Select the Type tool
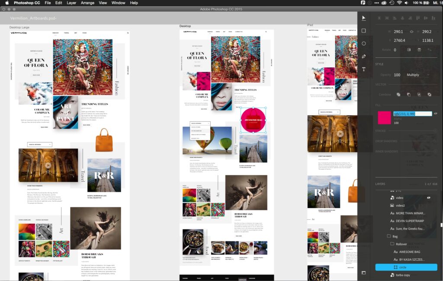The width and height of the screenshot is (443, 281). (x=363, y=69)
